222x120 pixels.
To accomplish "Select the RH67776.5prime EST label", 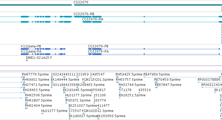I will (x=35, y=74).
